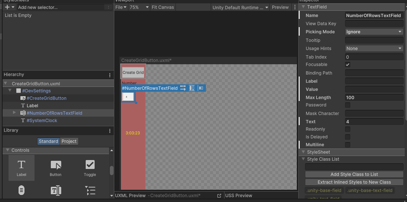Viewport: 407px width, 202px height.
Task: Collapse the Style Class List foldout
Action: pyautogui.click(x=303, y=159)
